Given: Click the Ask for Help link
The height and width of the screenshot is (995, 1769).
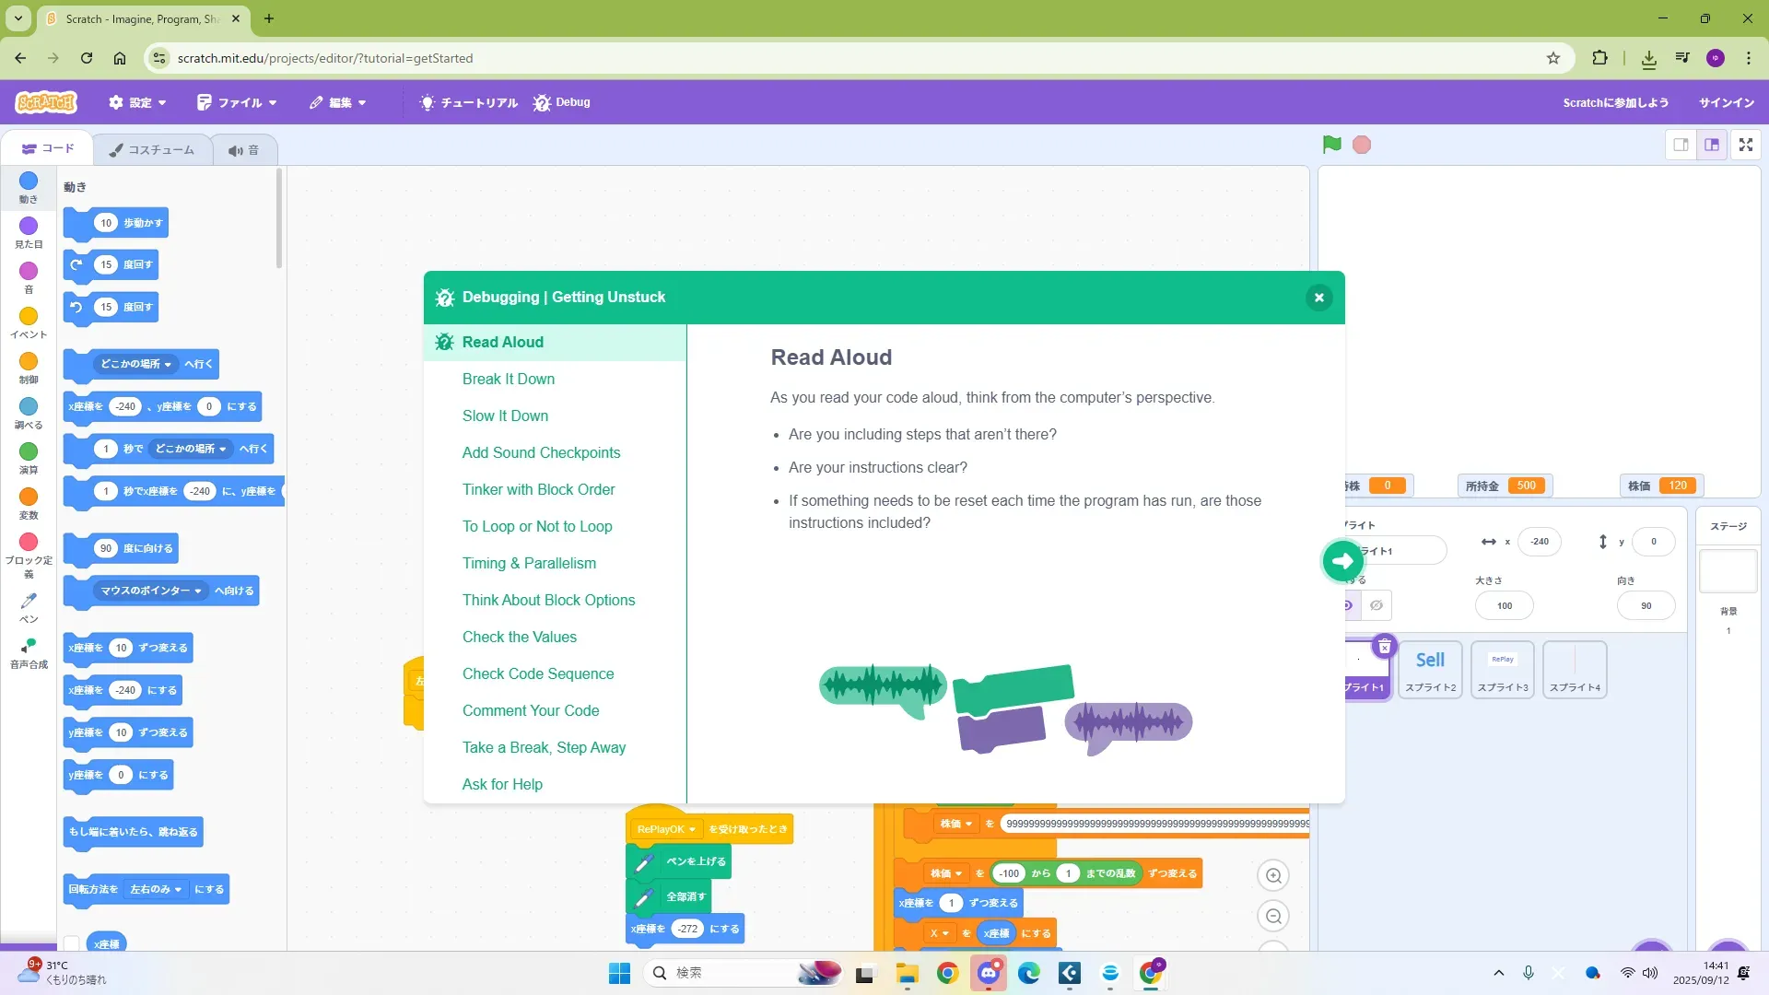Looking at the screenshot, I should [x=502, y=784].
